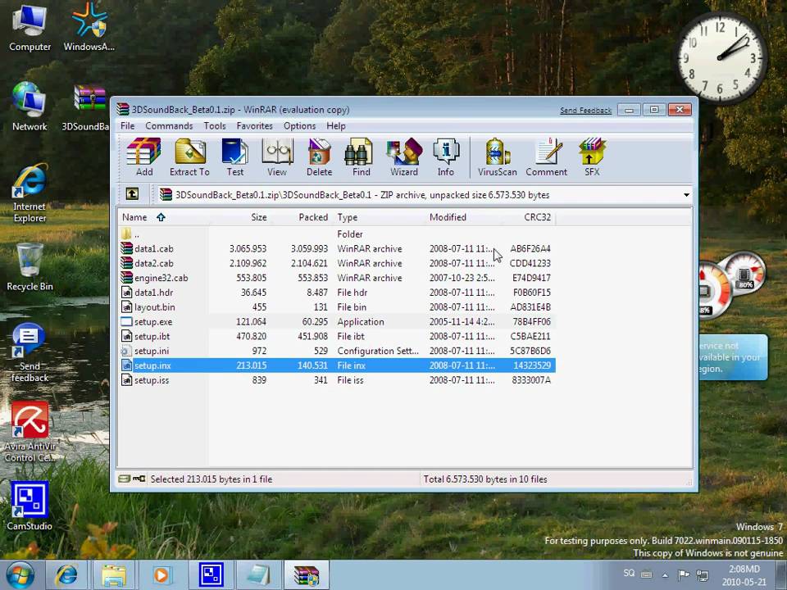Switch to CamStudio taskbar button
Image resolution: width=787 pixels, height=590 pixels.
point(212,575)
